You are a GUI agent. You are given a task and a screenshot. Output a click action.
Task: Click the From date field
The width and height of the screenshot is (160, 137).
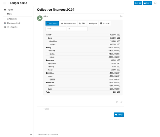(56, 29)
